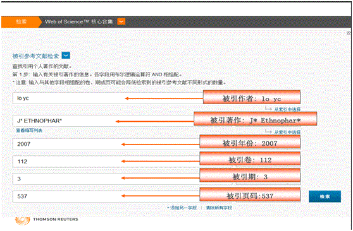Screen dimensions: 353x231
Task: Click the Thomson Reuters logo
Action: click(x=47, y=220)
